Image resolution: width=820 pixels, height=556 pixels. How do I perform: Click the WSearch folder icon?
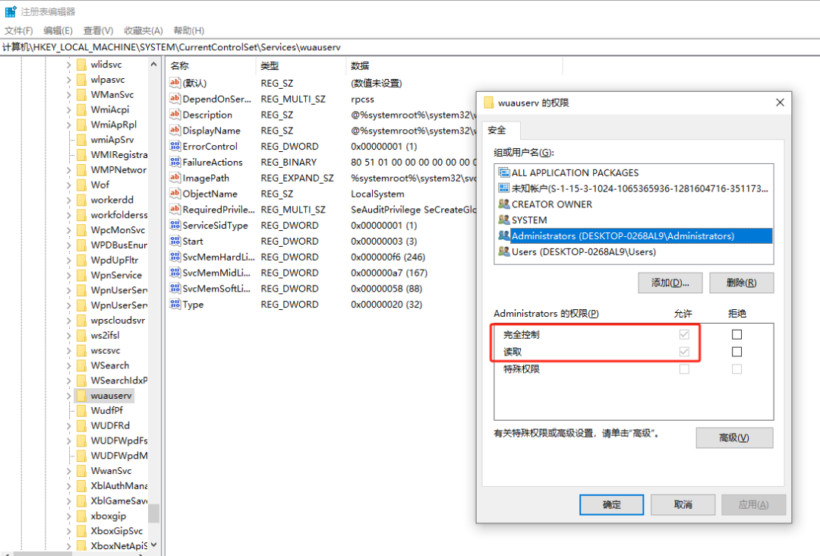pos(81,365)
